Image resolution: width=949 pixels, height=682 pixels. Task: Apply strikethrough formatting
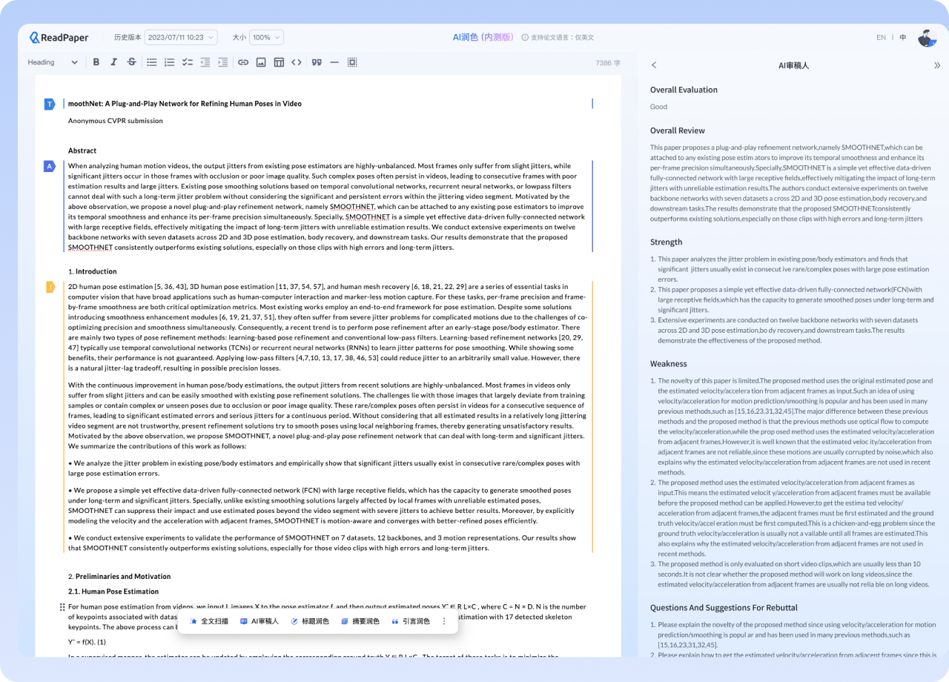coord(131,62)
